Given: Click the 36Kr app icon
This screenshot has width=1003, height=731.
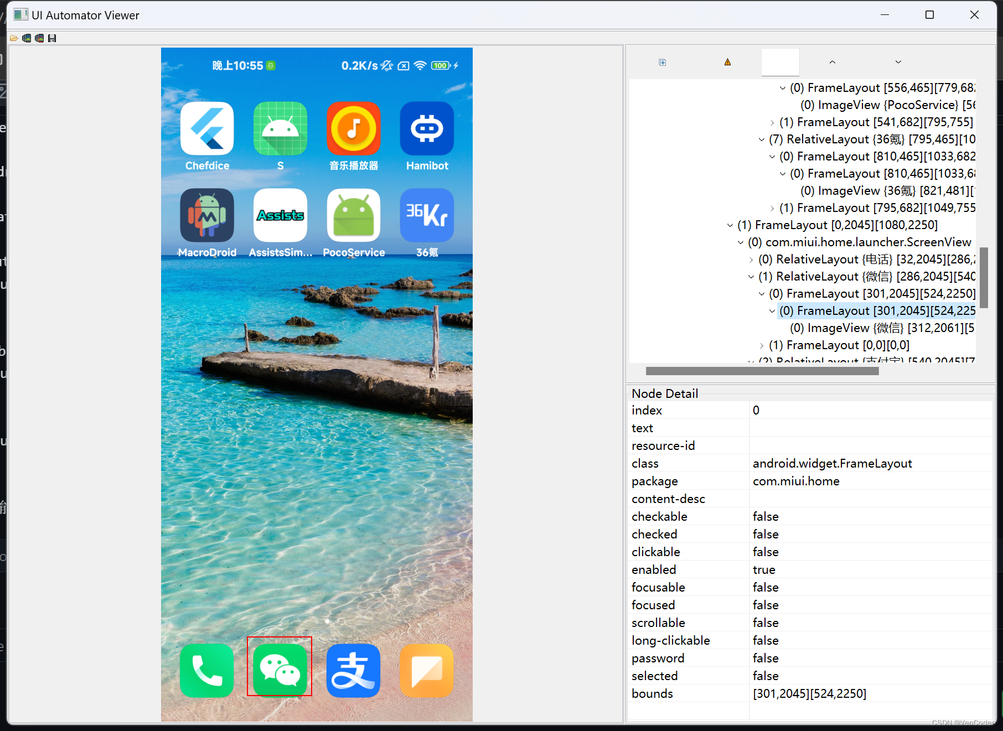Looking at the screenshot, I should coord(427,215).
